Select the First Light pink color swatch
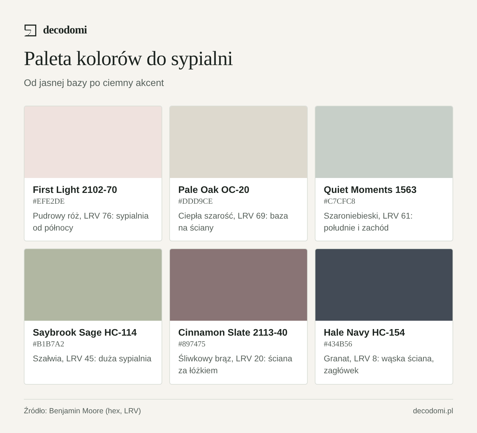 93,142
